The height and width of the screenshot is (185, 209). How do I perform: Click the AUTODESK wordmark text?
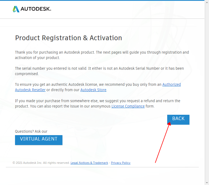[x=36, y=9]
